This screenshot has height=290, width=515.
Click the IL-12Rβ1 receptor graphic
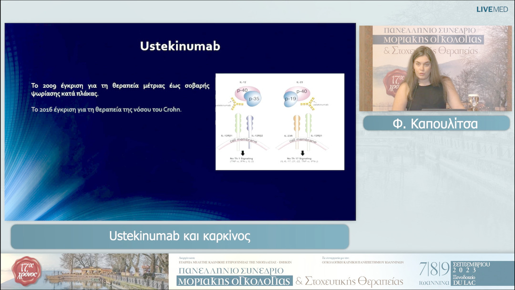pos(238,123)
